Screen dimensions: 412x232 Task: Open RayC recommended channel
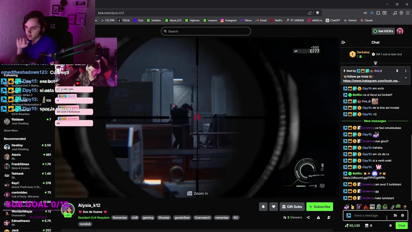[x=27, y=185]
